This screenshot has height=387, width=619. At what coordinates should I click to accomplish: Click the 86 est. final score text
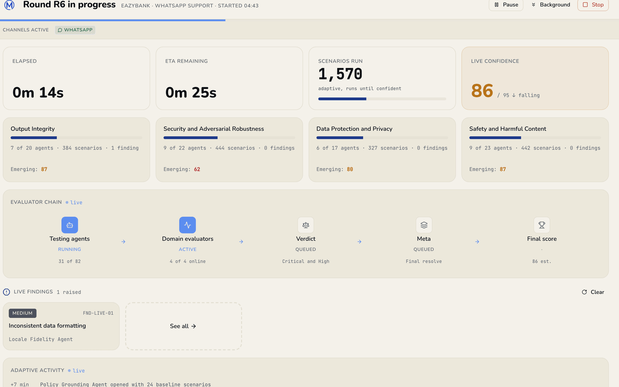tap(542, 261)
